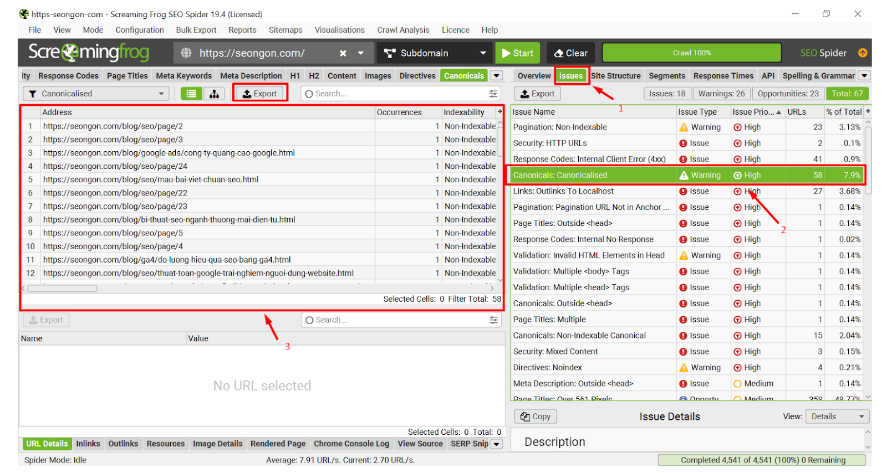The image size is (887, 473).
Task: Open the Crawl Analysis menu
Action: click(x=403, y=30)
